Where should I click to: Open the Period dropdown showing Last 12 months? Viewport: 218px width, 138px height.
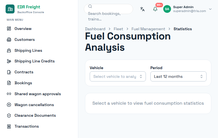[178, 76]
